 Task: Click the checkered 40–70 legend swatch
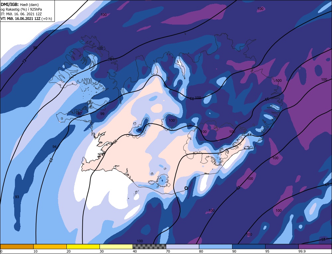[x=149, y=246]
